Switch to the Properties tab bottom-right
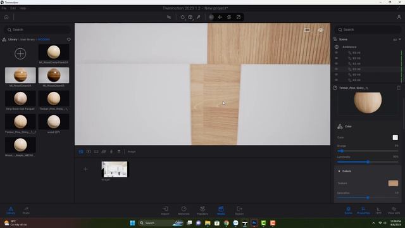 [363, 210]
